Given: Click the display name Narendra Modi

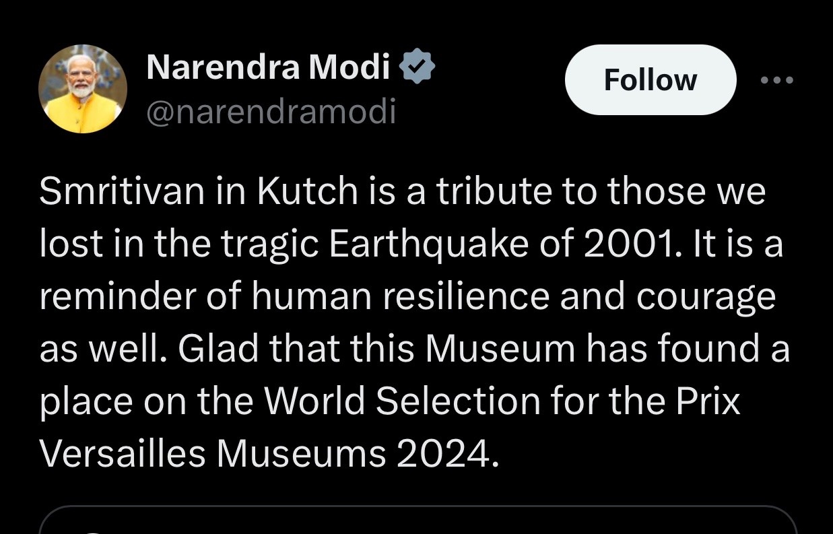Looking at the screenshot, I should 268,67.
